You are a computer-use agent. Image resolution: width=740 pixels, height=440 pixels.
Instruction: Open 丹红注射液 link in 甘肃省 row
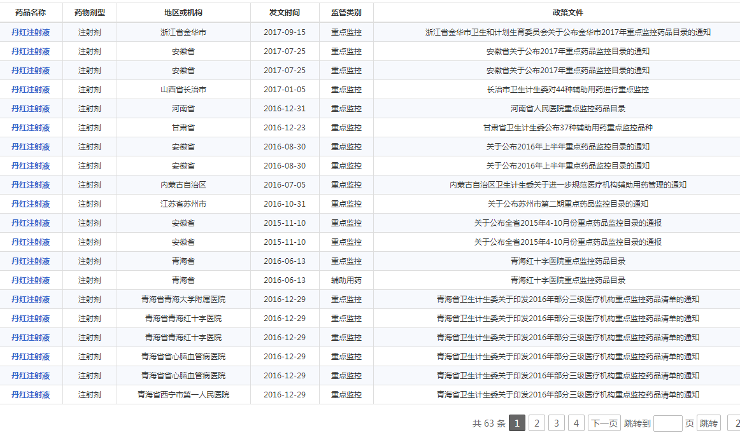click(31, 128)
